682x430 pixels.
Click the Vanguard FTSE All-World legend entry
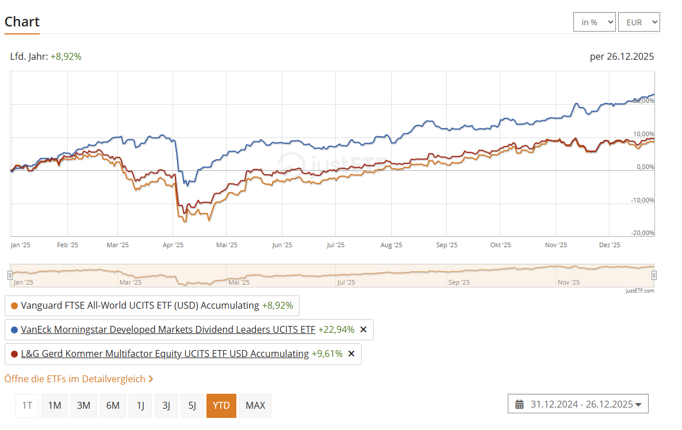140,306
